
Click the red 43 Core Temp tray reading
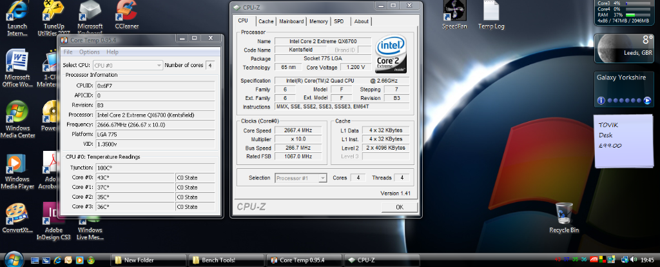click(x=558, y=260)
